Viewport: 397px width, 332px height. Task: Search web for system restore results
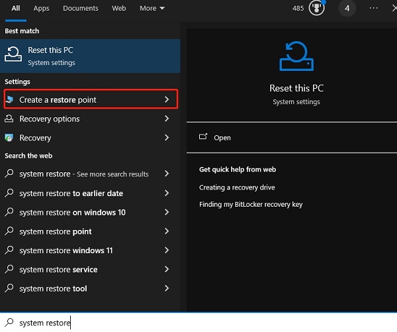[90, 174]
